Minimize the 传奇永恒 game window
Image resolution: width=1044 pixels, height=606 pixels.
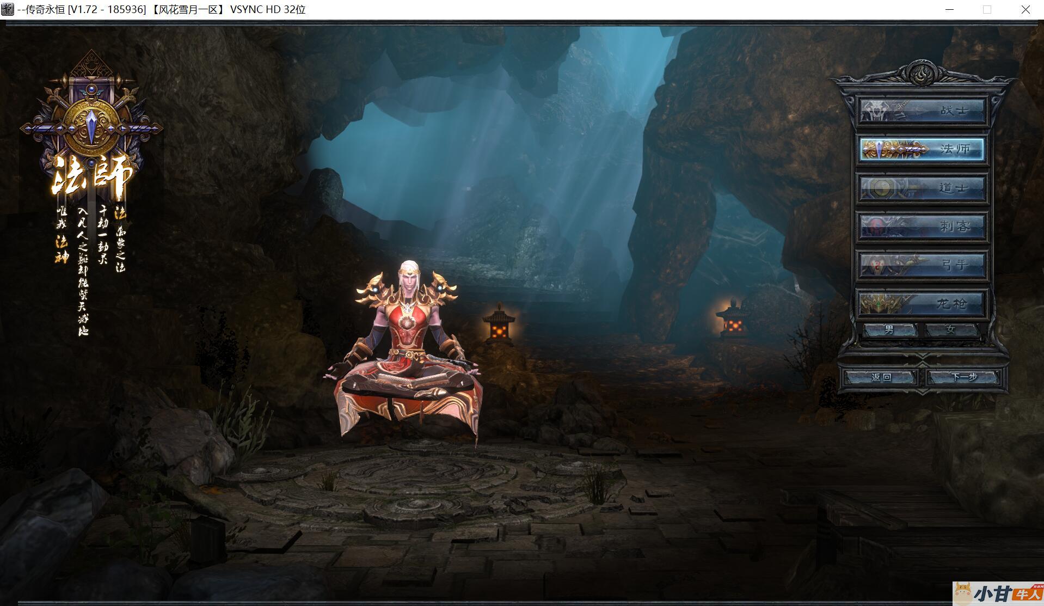point(949,10)
